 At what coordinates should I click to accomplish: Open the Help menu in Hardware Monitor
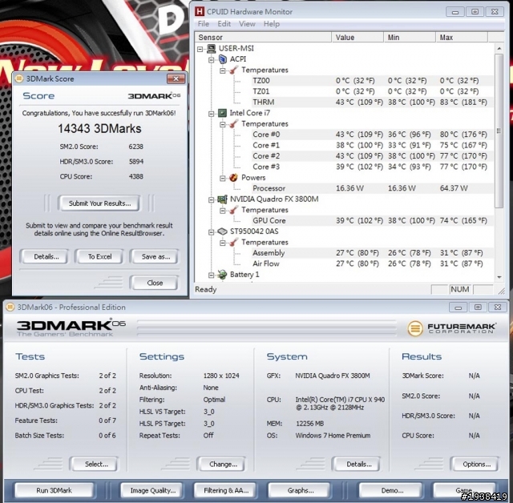[x=272, y=24]
